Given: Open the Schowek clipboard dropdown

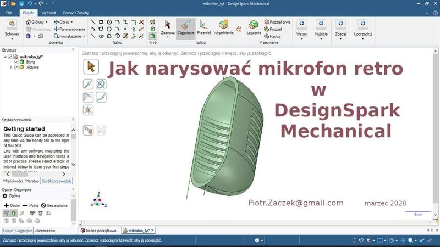Looking at the screenshot, I should pyautogui.click(x=12, y=38).
